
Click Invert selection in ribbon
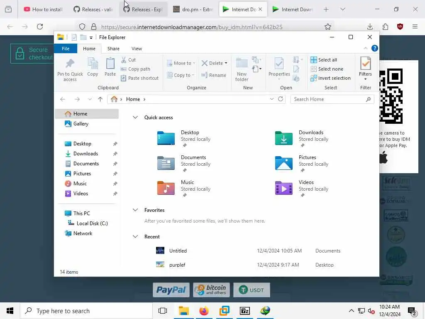331,78
